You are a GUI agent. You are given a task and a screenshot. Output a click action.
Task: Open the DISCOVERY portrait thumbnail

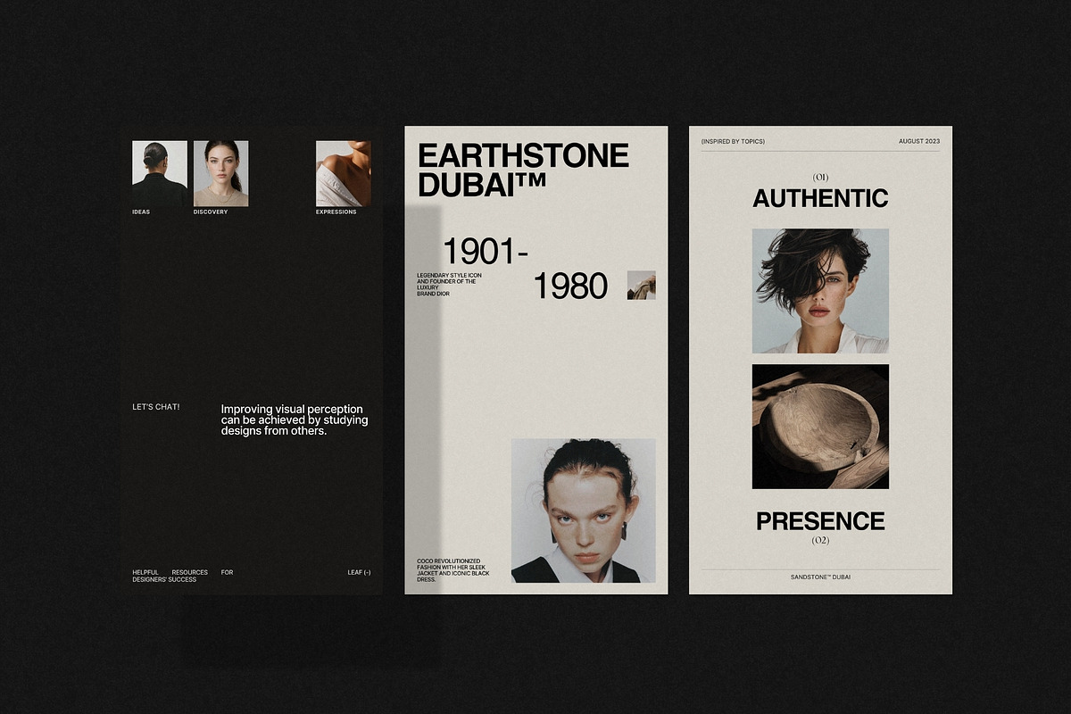[221, 173]
